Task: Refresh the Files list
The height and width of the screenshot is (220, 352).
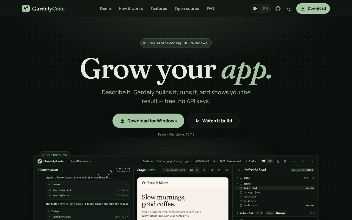Action: coord(313,178)
